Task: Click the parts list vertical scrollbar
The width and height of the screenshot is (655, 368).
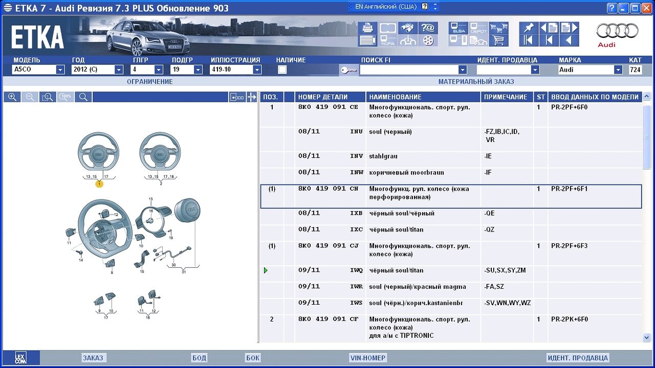Action: [x=647, y=217]
